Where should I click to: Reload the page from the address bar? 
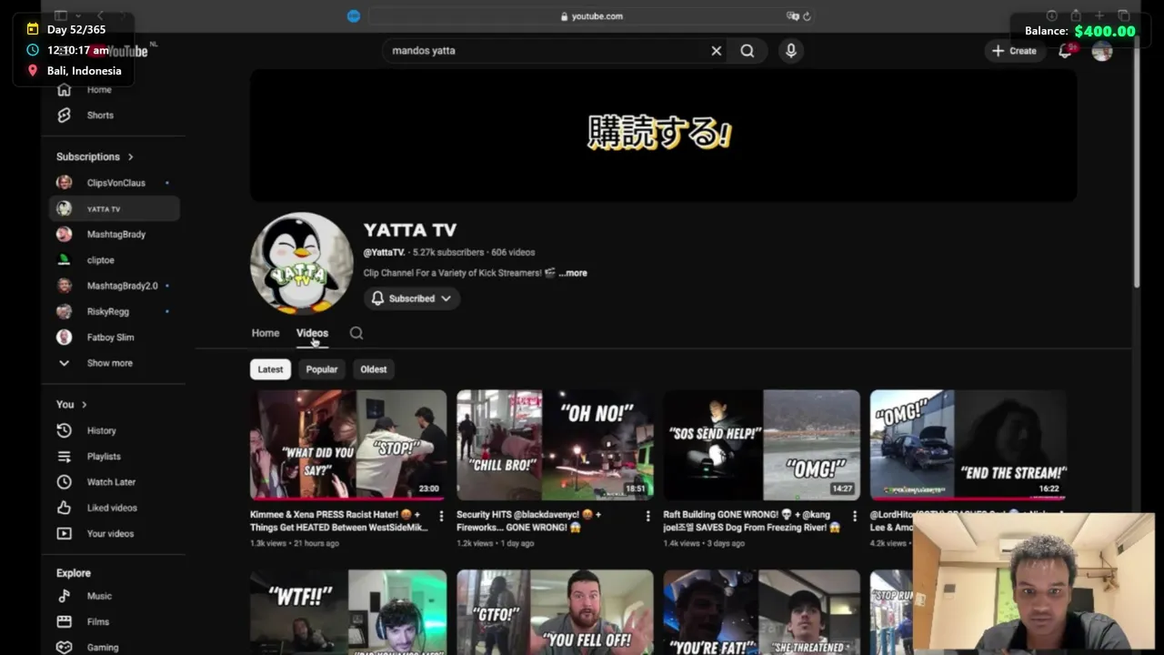tap(807, 16)
